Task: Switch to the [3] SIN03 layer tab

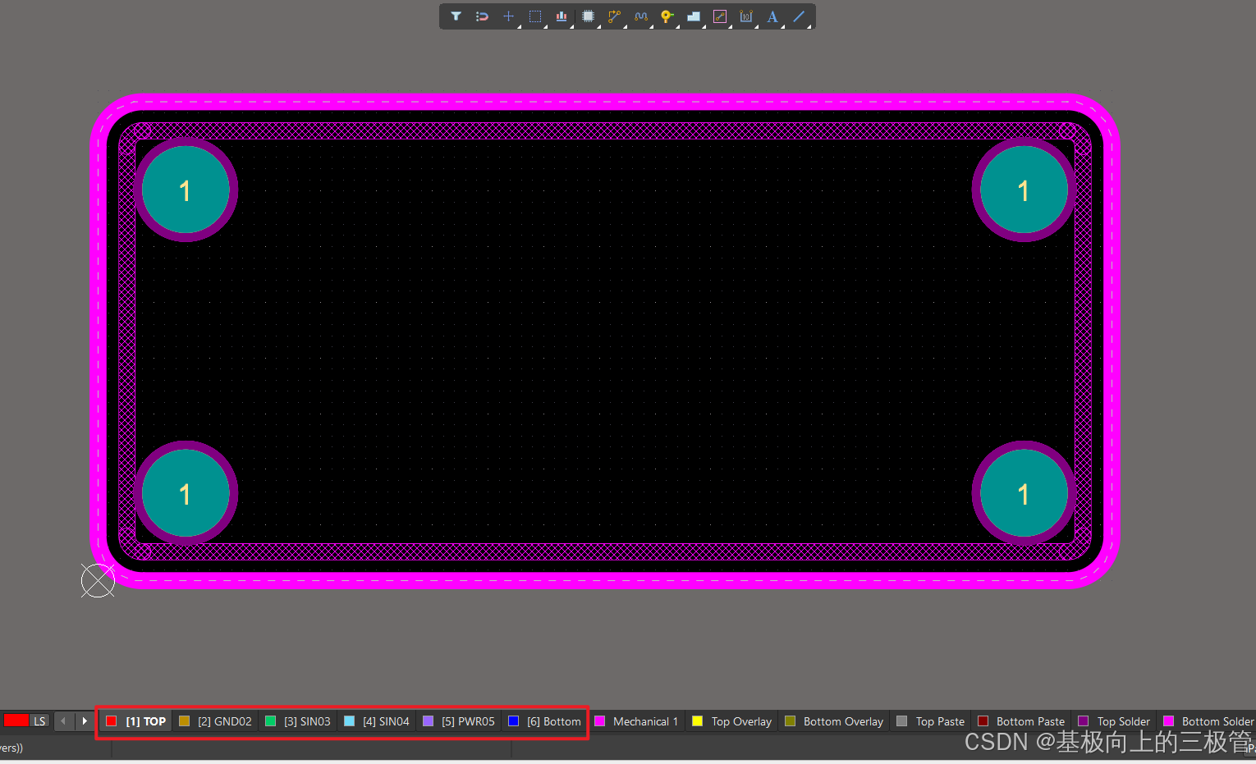Action: click(x=297, y=721)
